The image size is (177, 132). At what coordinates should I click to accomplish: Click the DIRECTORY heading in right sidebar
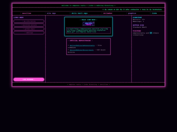click(137, 18)
